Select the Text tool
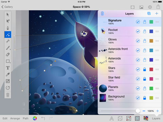This screenshot has height=122, width=163. click(x=8, y=68)
